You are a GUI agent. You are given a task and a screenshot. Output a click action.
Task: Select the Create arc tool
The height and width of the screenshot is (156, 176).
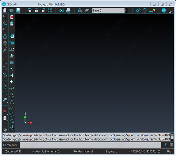pyautogui.click(x=5, y=68)
